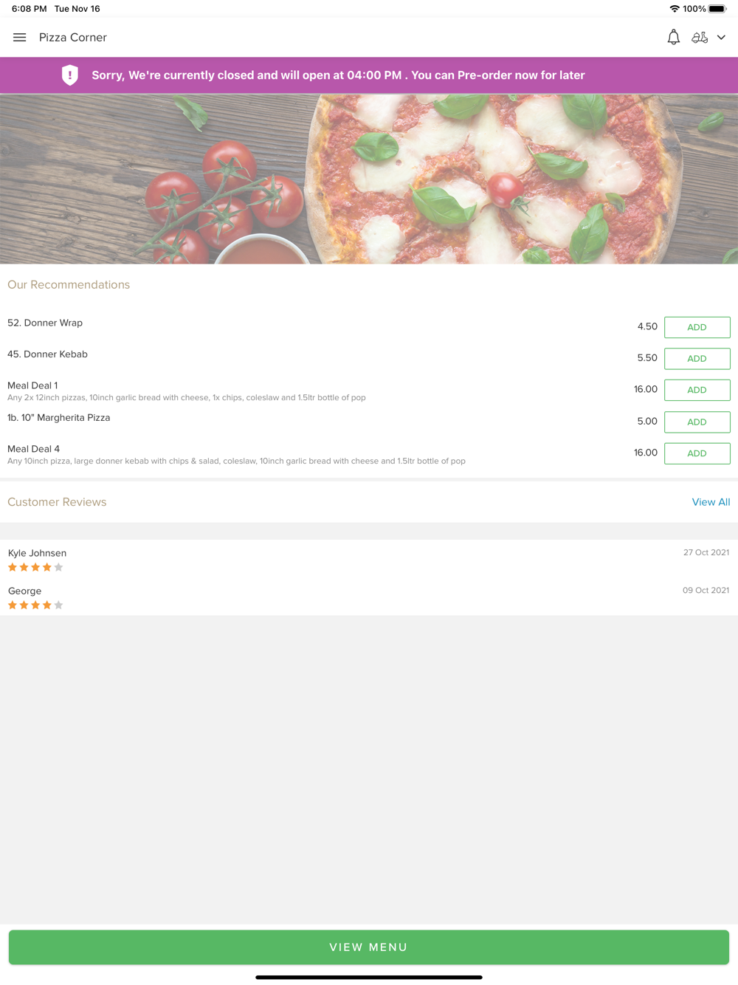Tap the shield alert icon in banner
This screenshot has width=738, height=985.
click(70, 75)
